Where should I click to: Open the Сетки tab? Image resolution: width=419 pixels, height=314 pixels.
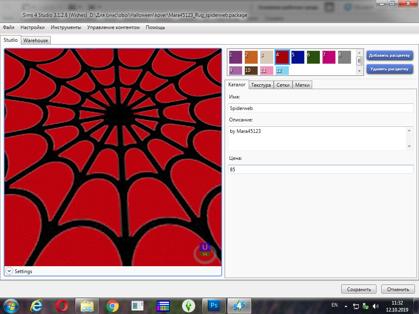pyautogui.click(x=283, y=85)
